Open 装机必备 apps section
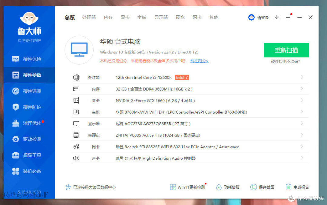The height and width of the screenshot is (205, 327). (x=29, y=171)
